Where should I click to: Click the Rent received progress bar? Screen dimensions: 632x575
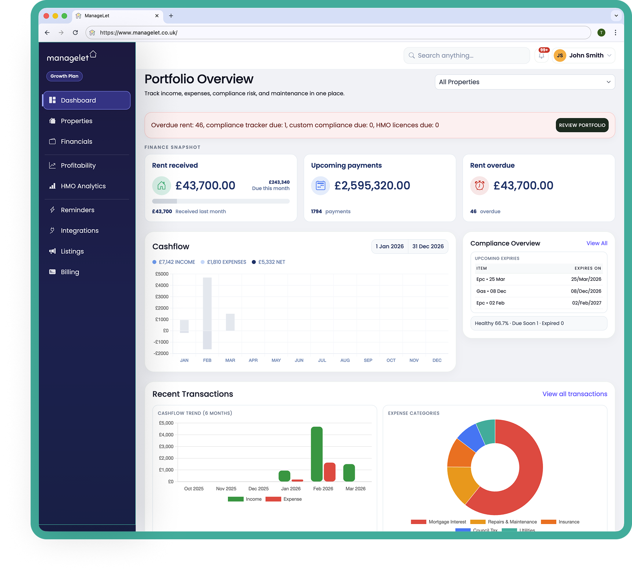point(221,201)
